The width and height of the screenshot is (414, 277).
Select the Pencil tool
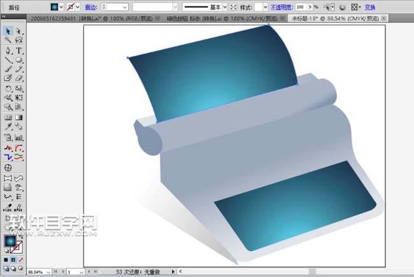[x=18, y=69]
